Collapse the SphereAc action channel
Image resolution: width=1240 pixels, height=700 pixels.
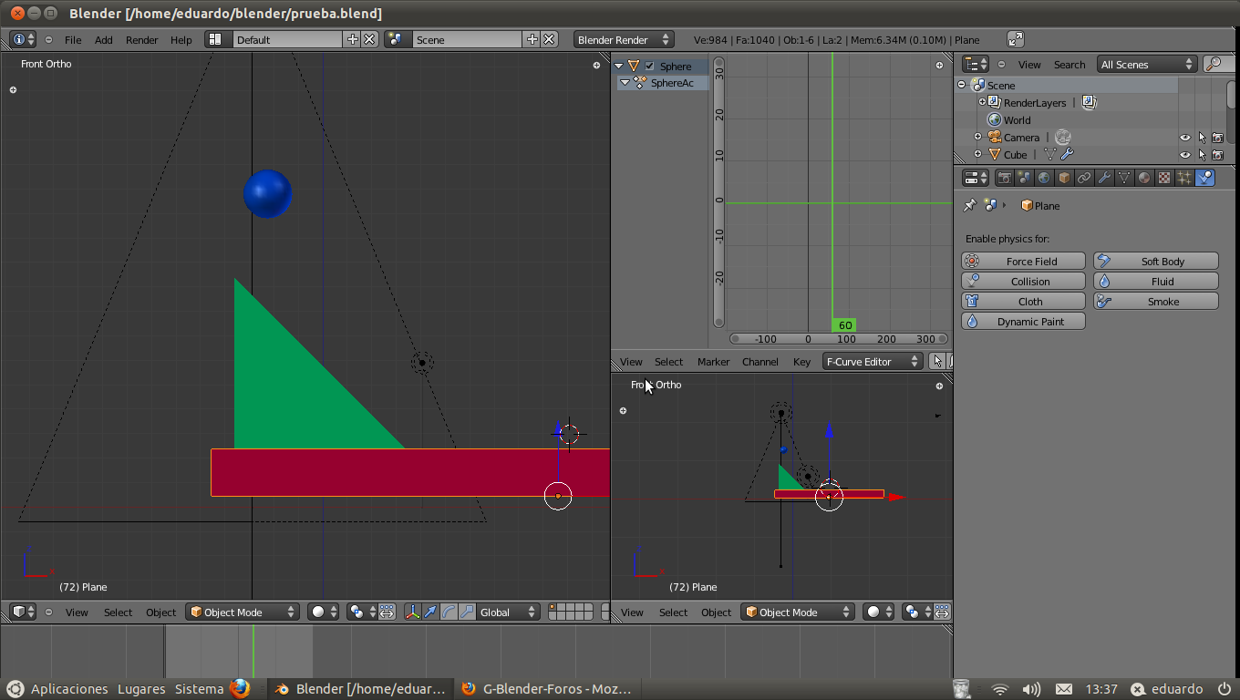pos(625,83)
